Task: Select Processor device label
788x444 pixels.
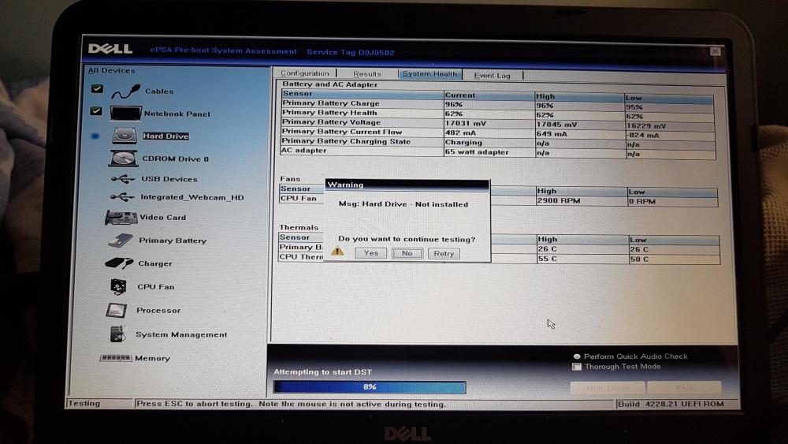Action: click(x=158, y=310)
